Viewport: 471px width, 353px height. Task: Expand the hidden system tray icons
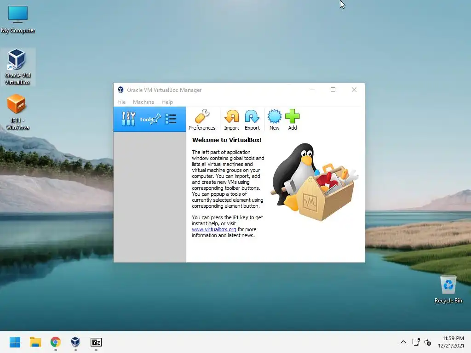pos(403,342)
